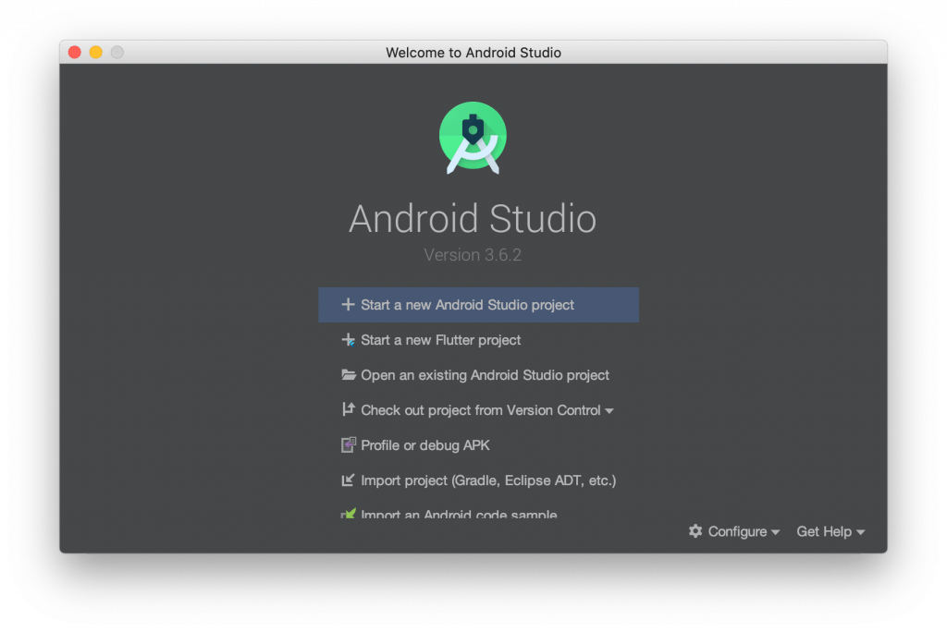Select Import an Android code sample
947x632 pixels.
click(x=478, y=513)
